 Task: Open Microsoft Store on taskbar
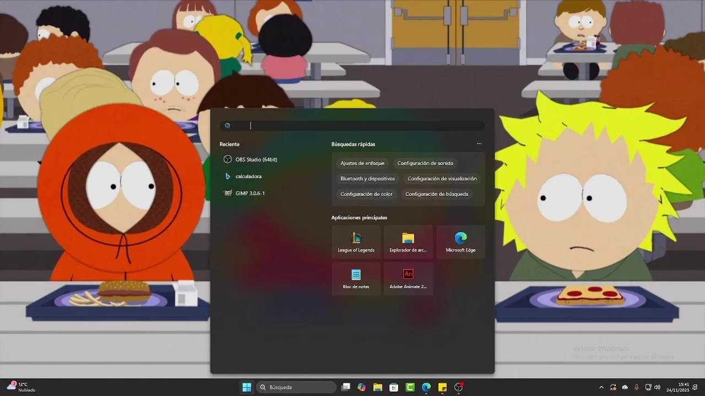pyautogui.click(x=394, y=387)
